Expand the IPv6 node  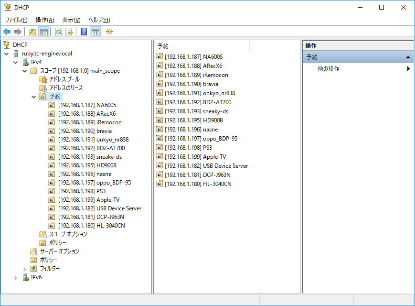click(x=16, y=278)
